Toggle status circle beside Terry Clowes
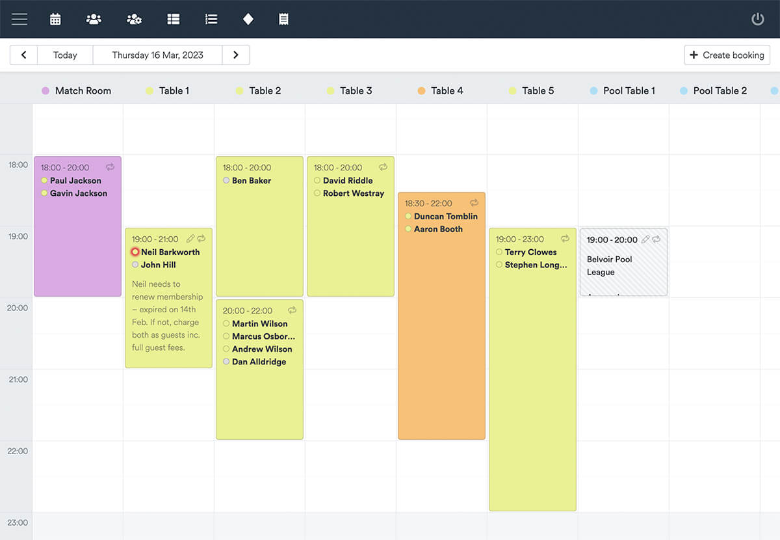This screenshot has width=780, height=540. click(499, 252)
